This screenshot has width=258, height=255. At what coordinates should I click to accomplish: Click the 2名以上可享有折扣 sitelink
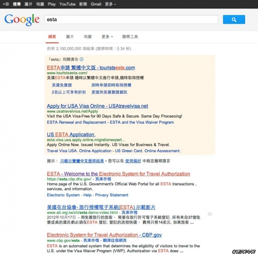(x=69, y=92)
